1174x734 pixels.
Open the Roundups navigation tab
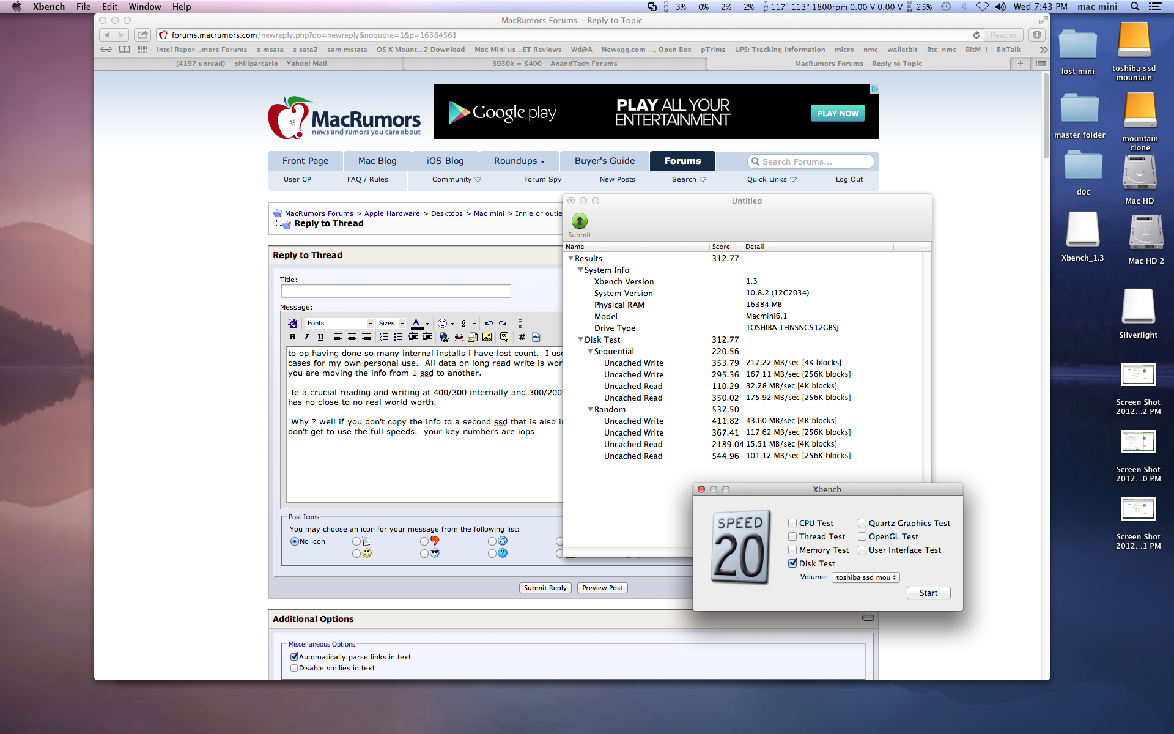[x=519, y=161]
